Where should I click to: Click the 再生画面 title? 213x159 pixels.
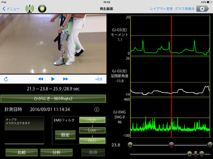coord(106,9)
